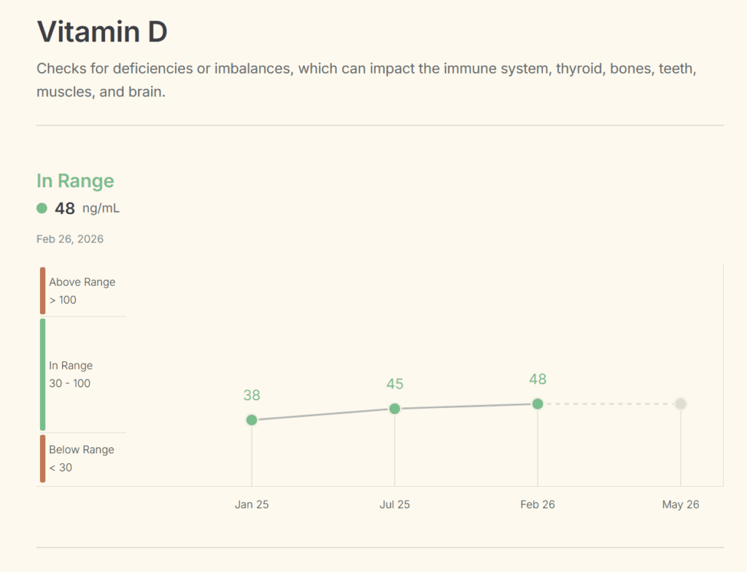Click the In Range 30 - 100 legend text
This screenshot has width=747, height=572.
(71, 375)
